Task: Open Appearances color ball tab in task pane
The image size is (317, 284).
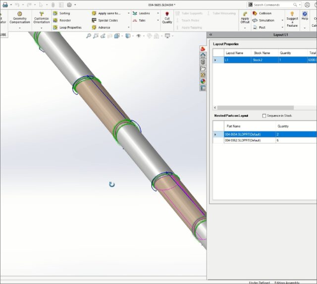Action: pos(203,82)
